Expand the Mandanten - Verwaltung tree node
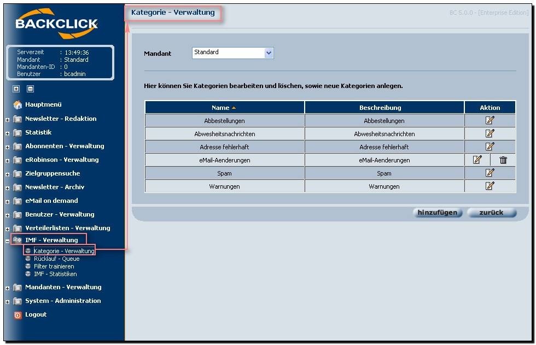 (x=7, y=288)
